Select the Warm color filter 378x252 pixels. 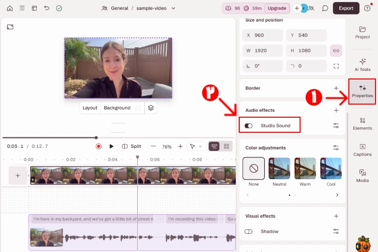tap(305, 169)
